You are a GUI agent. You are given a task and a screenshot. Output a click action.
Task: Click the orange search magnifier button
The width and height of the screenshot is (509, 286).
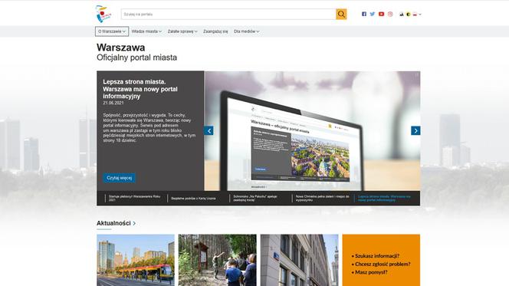tap(341, 15)
